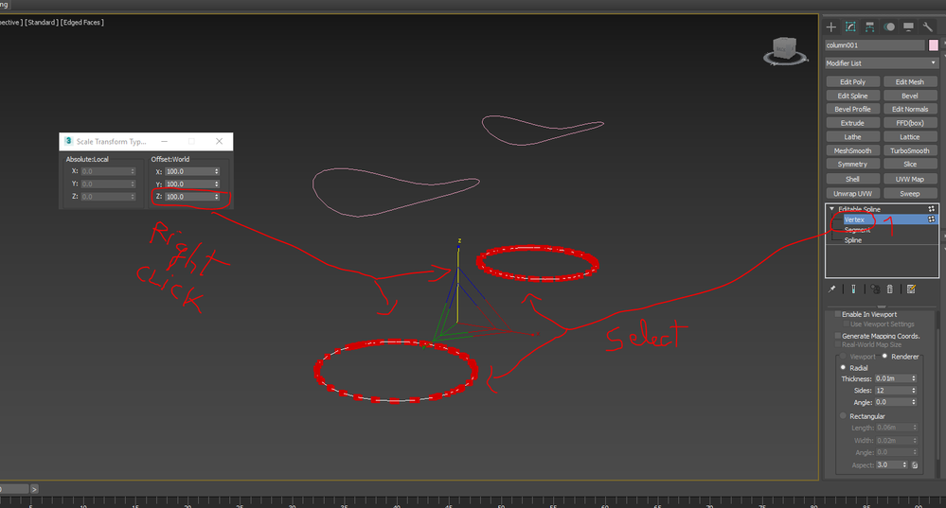The height and width of the screenshot is (508, 946).
Task: Open the Utilities wrench panel tab
Action: pyautogui.click(x=927, y=26)
